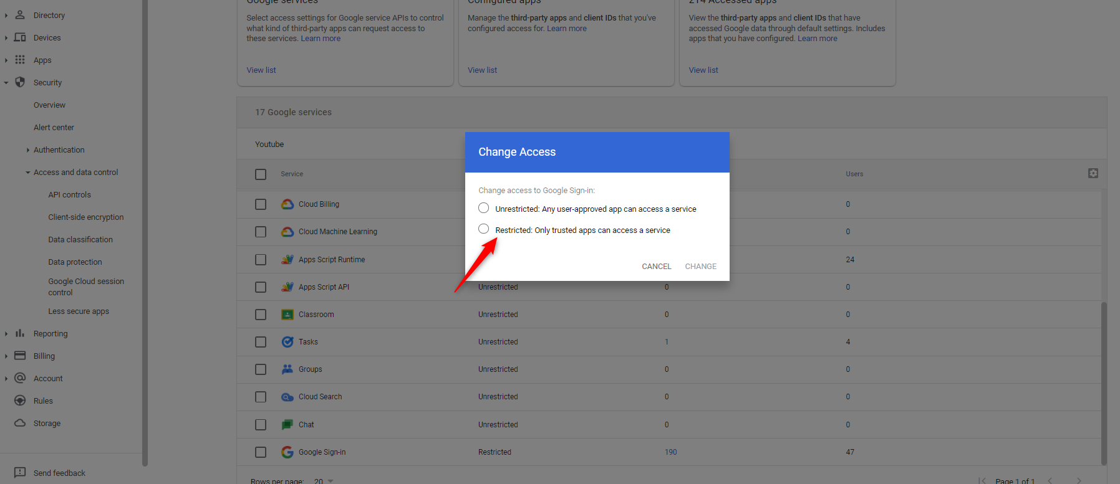This screenshot has height=484, width=1120.
Task: Open API controls in the sidebar
Action: click(x=69, y=195)
